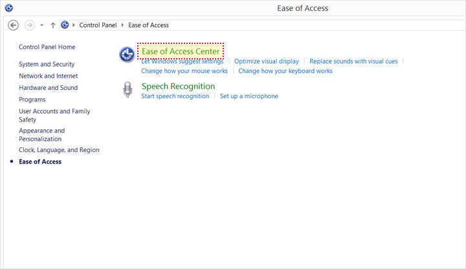Click the back arrow navigation button
Screen dimensions: 466x269
pos(13,25)
